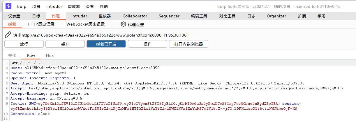This screenshot has height=121, width=356.
Task: Click the 放行 forward button
Action: pos(24,44)
